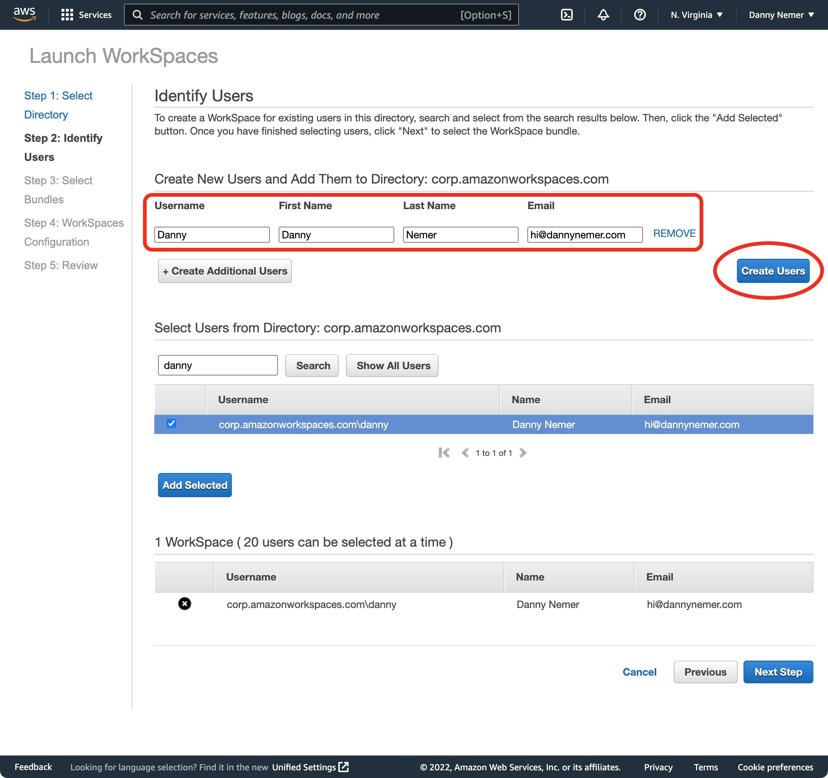828x778 pixels.
Task: Open the Feedback link
Action: pos(33,767)
